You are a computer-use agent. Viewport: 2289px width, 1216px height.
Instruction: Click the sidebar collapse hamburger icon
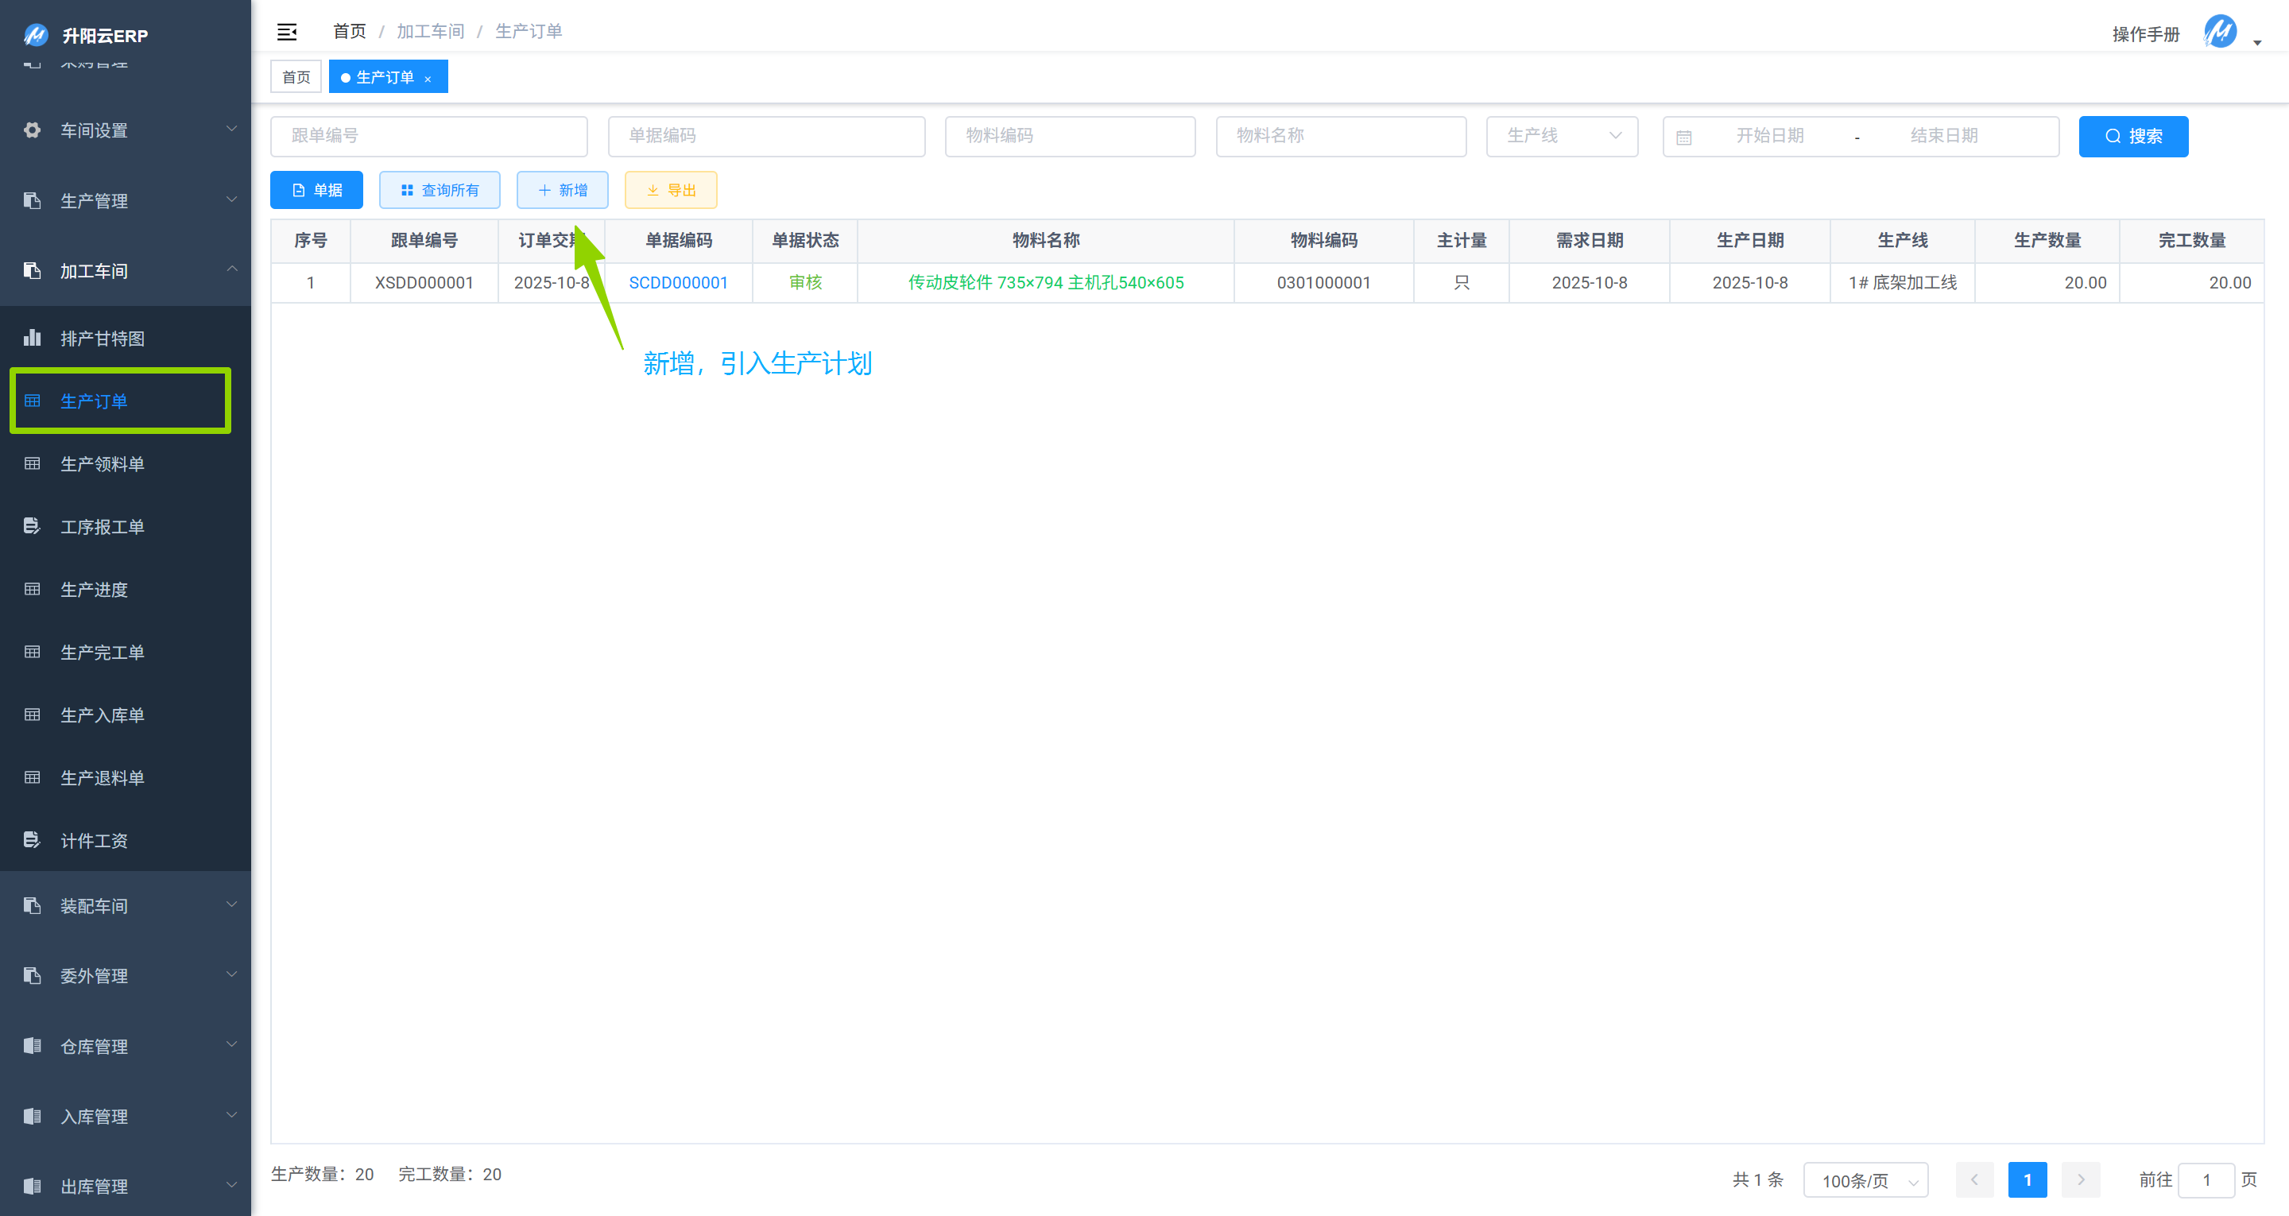point(286,32)
